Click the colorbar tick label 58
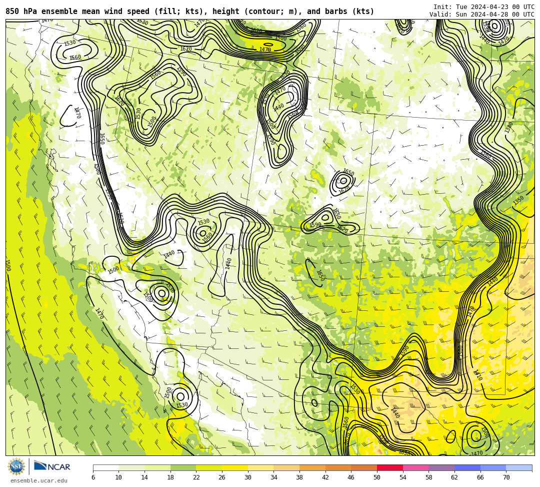The width and height of the screenshot is (540, 487). click(x=429, y=477)
